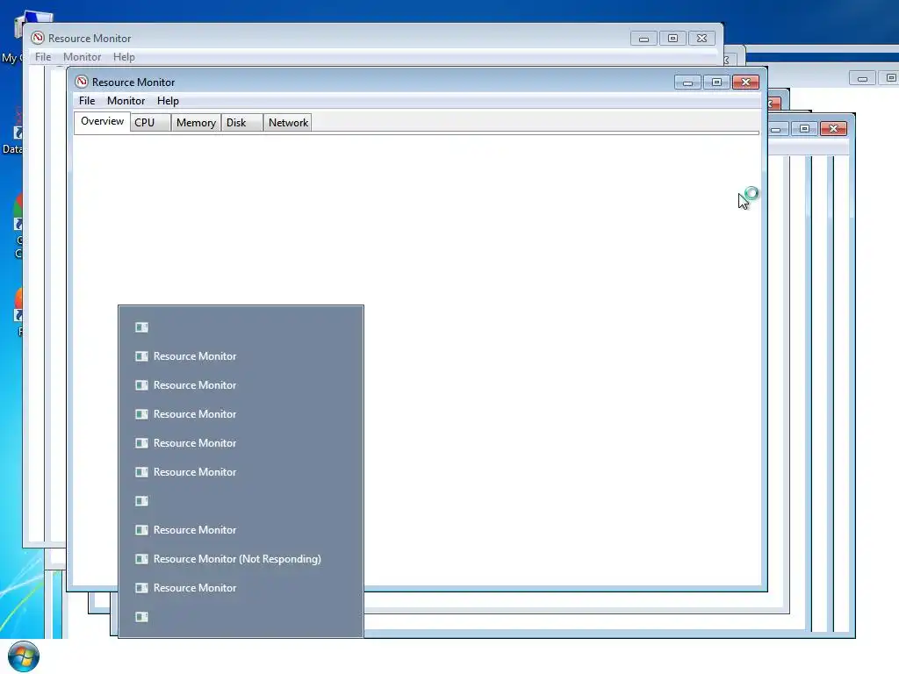Close the front Resource Monitor window

[x=746, y=82]
